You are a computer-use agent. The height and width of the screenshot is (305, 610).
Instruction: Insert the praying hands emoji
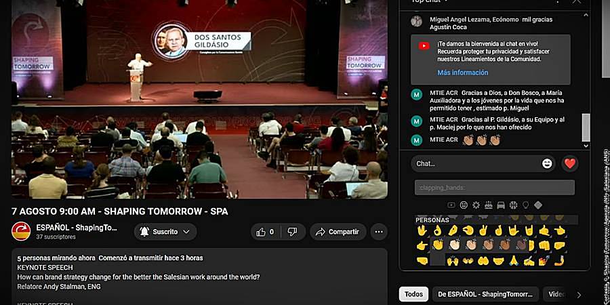tap(514, 260)
